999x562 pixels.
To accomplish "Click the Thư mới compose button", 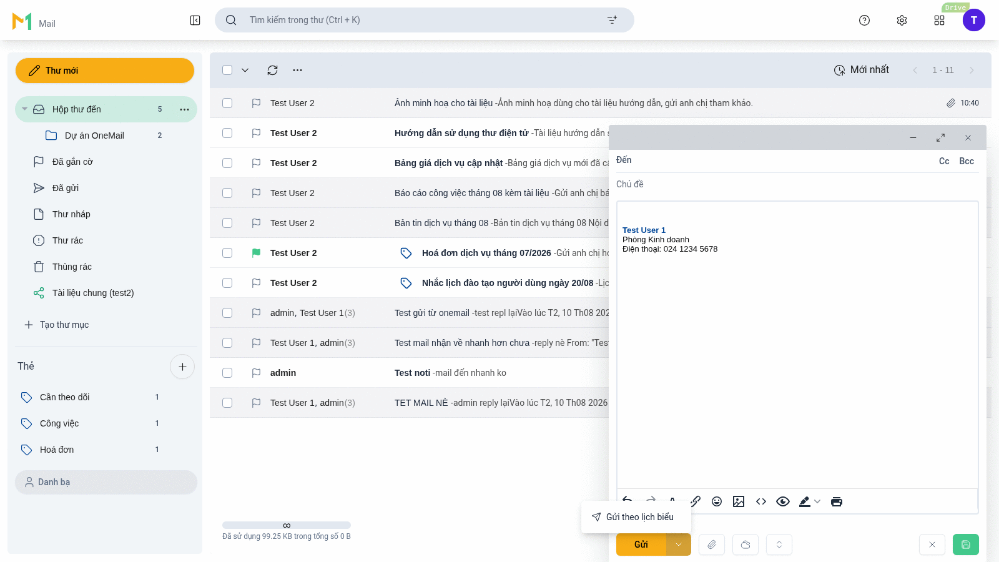I will (105, 71).
